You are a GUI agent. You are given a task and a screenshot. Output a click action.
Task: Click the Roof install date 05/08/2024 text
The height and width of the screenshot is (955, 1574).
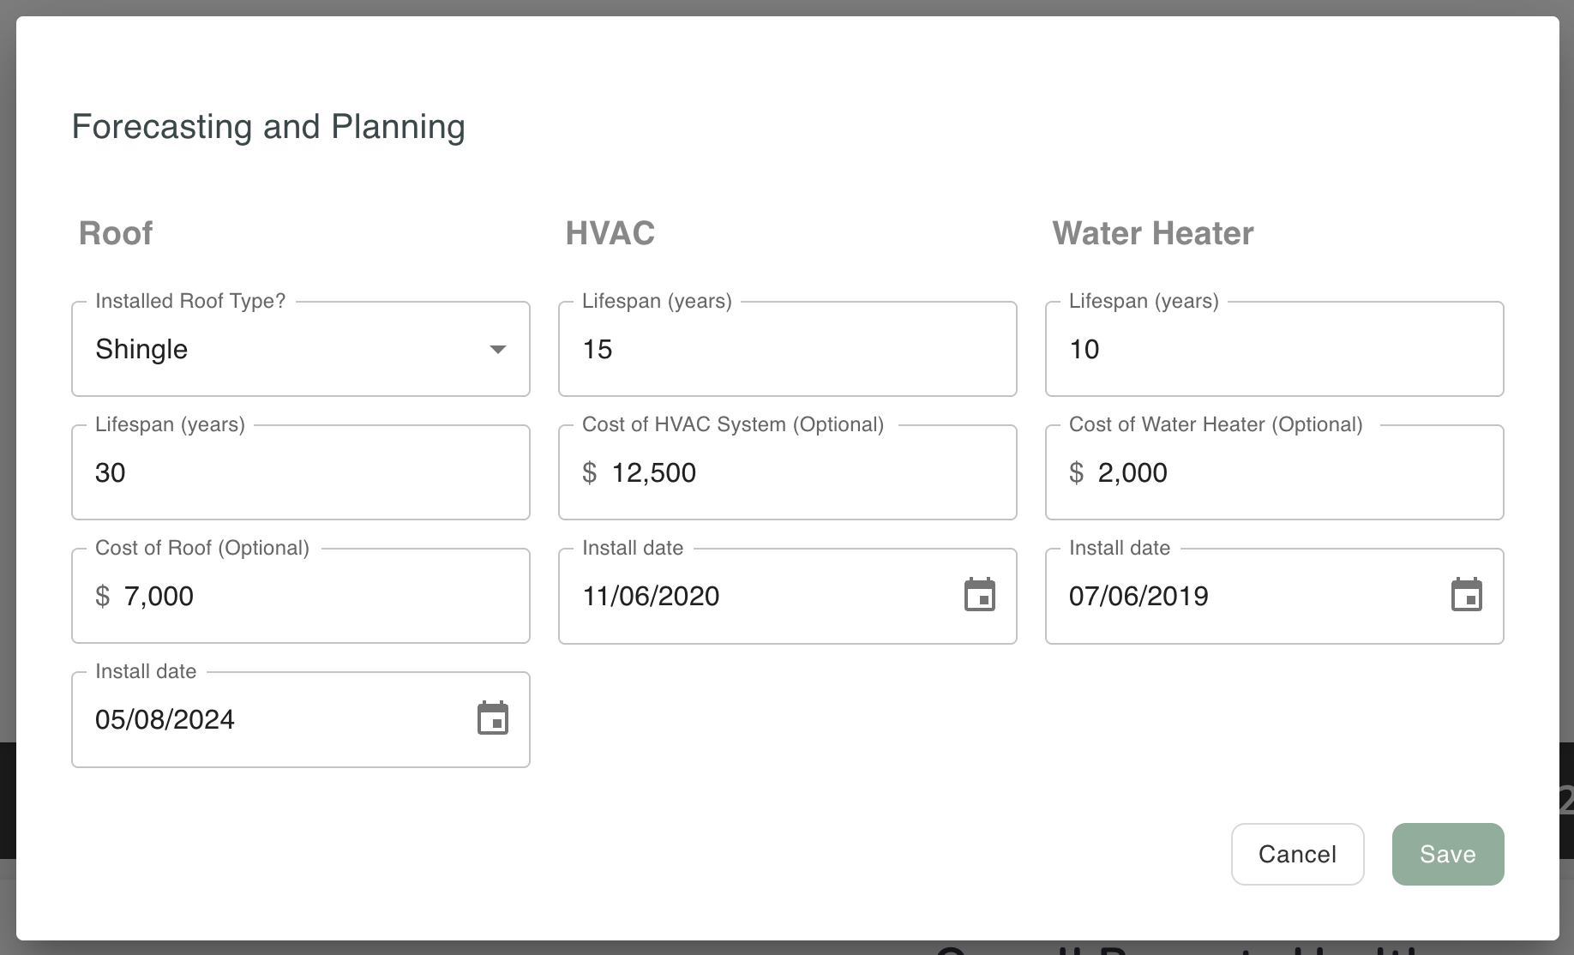coord(165,719)
